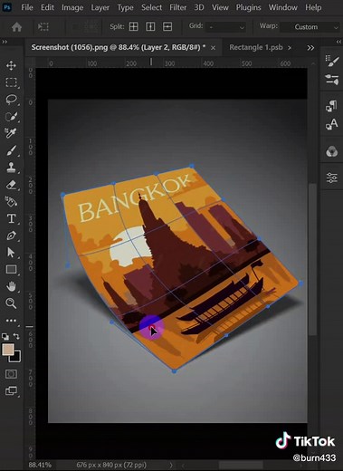Open the Select menu
343x471 pixels.
click(x=151, y=7)
